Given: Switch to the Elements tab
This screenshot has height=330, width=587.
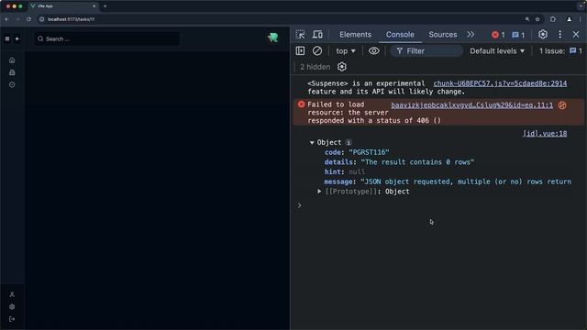Looking at the screenshot, I should [355, 35].
